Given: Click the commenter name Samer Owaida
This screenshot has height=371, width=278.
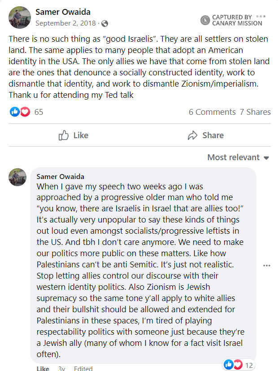Looking at the screenshot, I should pyautogui.click(x=60, y=176).
